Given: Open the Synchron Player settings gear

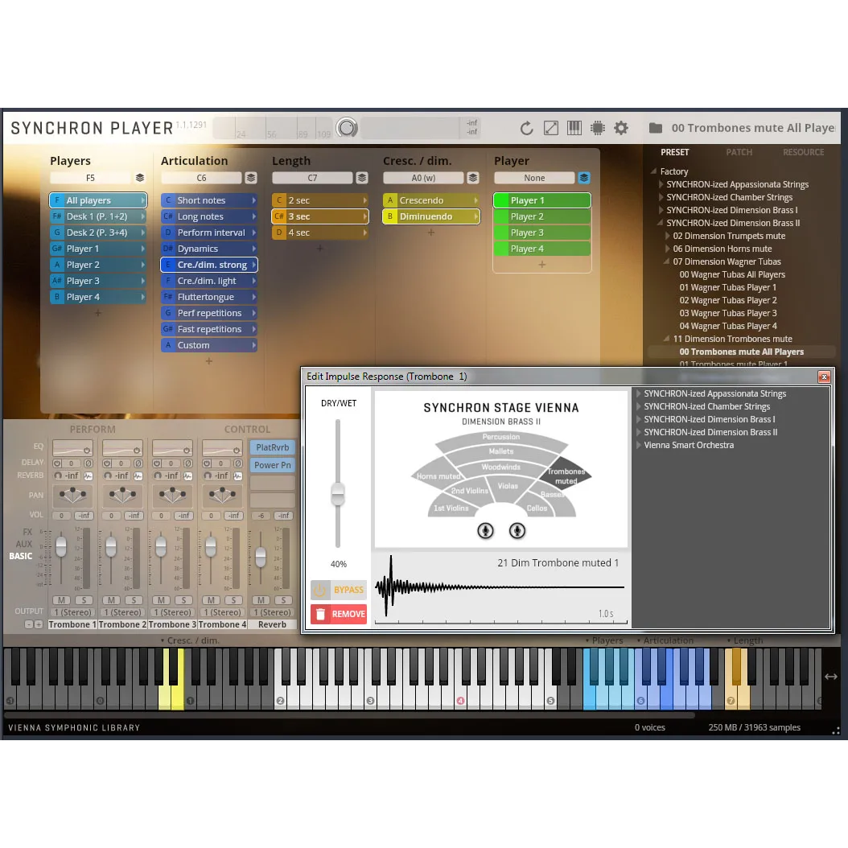Looking at the screenshot, I should point(621,128).
